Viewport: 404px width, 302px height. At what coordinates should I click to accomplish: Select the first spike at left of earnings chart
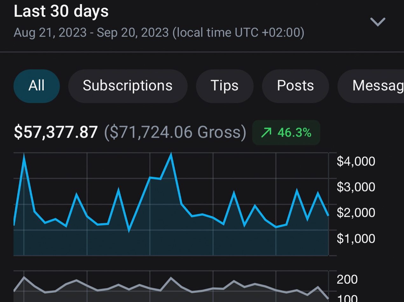point(24,156)
